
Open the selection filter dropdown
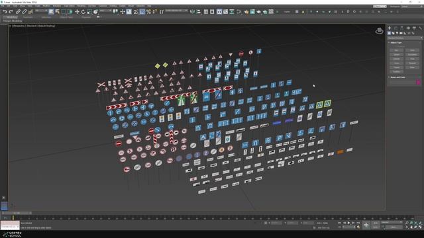[41, 11]
